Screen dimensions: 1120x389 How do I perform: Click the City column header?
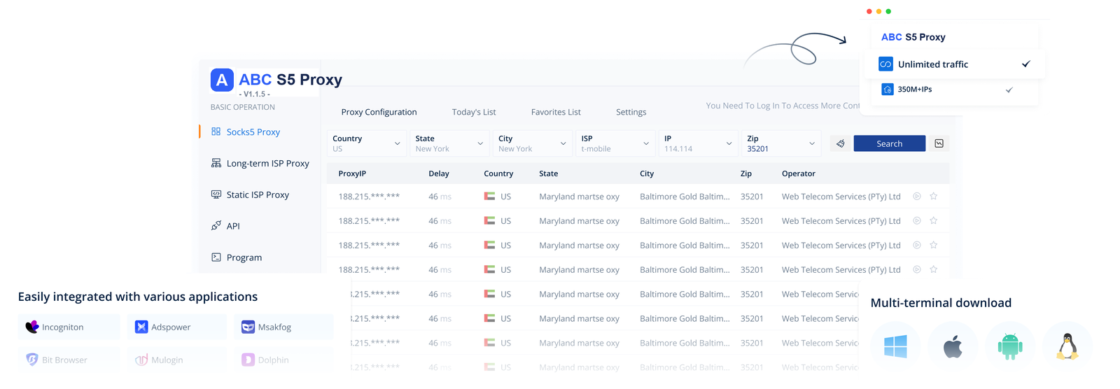(647, 174)
